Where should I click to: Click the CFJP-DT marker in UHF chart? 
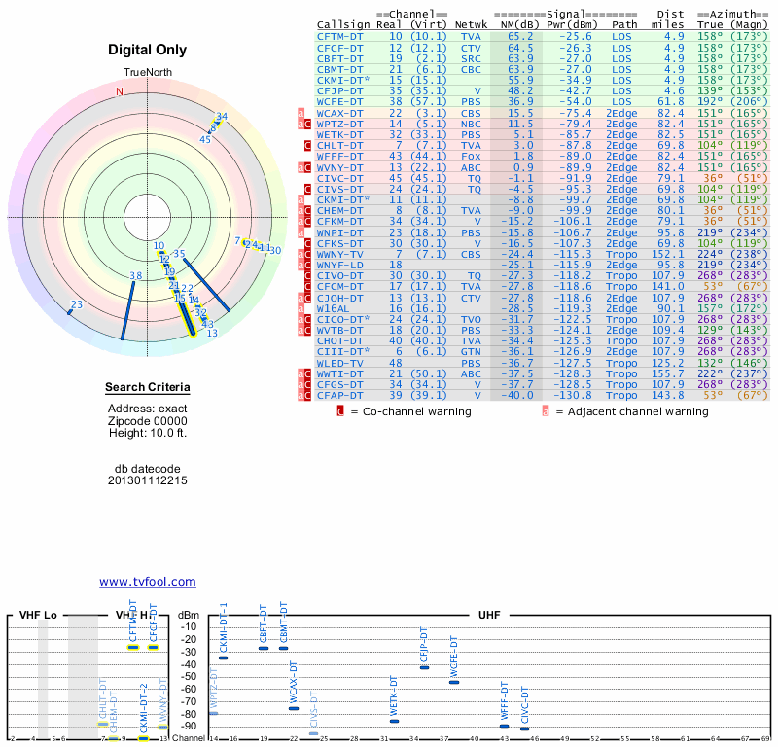click(424, 667)
